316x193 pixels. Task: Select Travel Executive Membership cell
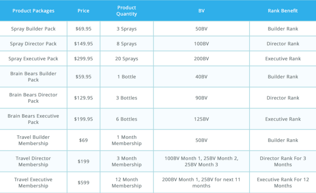33,183
